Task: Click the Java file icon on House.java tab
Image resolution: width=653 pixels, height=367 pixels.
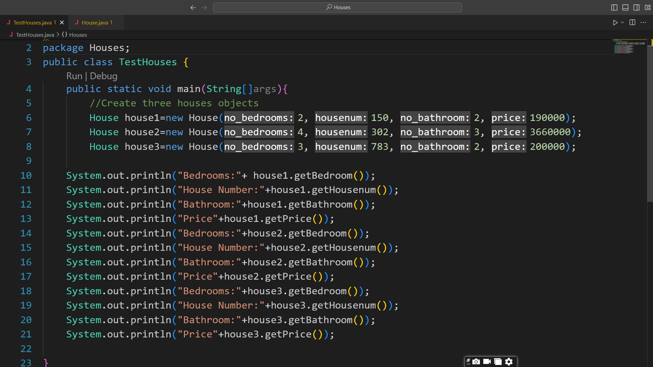Action: (x=77, y=22)
